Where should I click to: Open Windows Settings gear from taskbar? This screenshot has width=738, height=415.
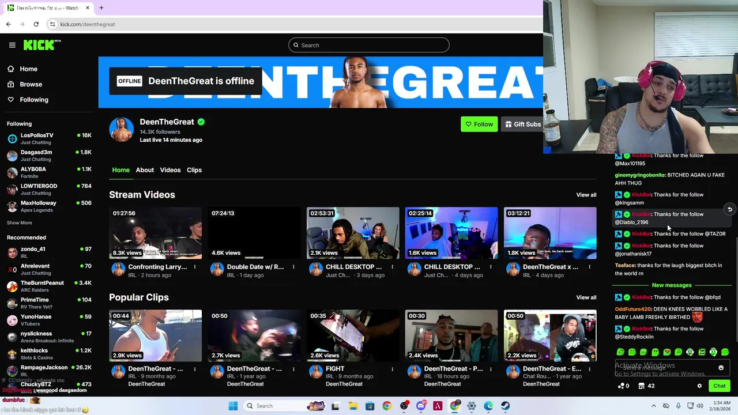[x=472, y=406]
